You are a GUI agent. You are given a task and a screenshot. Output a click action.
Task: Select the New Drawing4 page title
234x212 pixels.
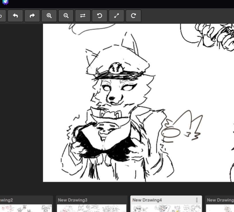coord(147,200)
